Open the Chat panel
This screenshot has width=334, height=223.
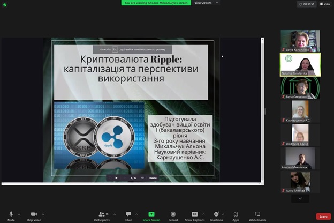[128, 215]
